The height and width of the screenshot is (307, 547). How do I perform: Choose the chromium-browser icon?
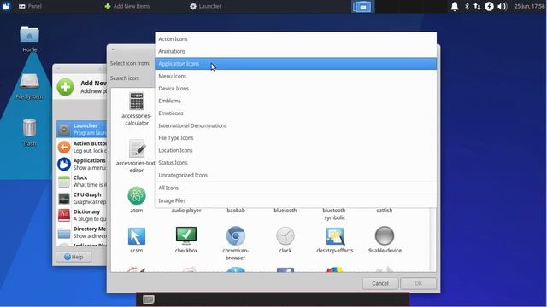click(x=236, y=243)
